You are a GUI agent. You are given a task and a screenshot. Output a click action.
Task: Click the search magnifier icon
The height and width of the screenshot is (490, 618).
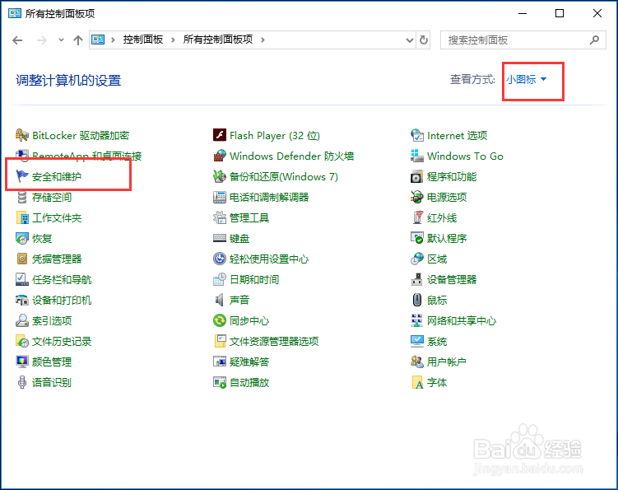coord(594,40)
